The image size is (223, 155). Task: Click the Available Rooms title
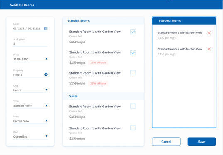(x=22, y=5)
